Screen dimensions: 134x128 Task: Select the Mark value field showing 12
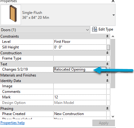click(x=80, y=97)
